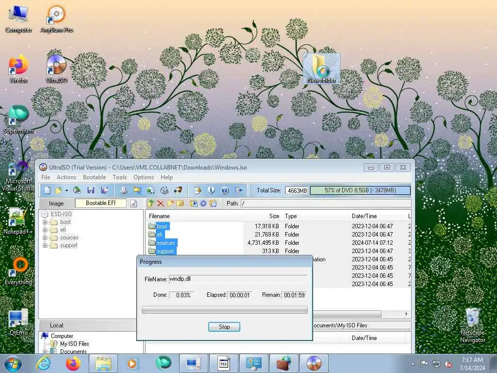Screen dimensions: 497x373
Task: Select the Notepad++ desktop icon
Action: 18,221
